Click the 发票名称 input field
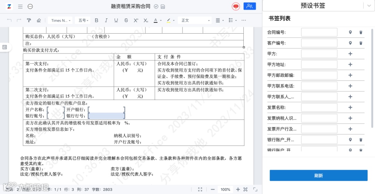375x194 pixels. tap(319, 108)
